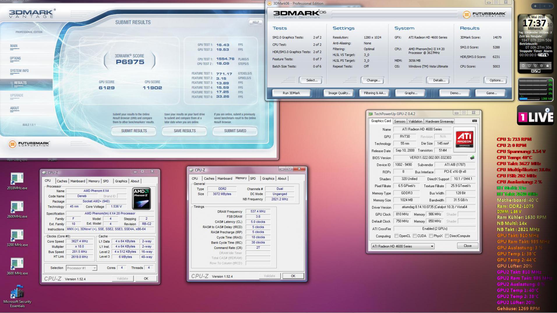Click the Submit Results button in Vantage
The width and height of the screenshot is (557, 313).
tap(134, 131)
